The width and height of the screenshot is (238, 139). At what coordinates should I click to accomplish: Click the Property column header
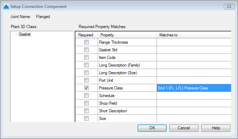[x=127, y=35]
